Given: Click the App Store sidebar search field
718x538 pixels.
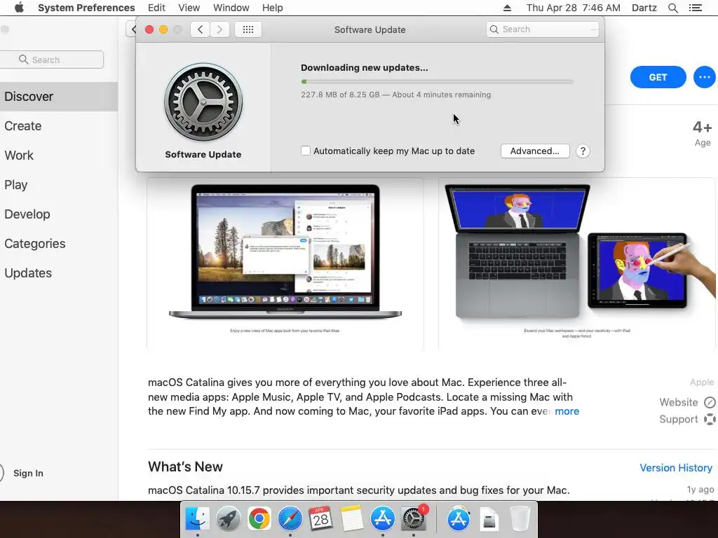Looking at the screenshot, I should click(x=52, y=60).
